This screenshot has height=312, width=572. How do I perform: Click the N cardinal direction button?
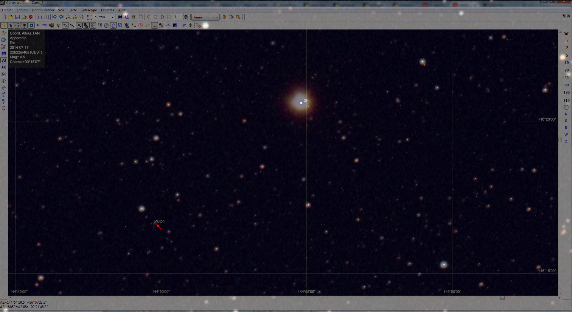(566, 114)
